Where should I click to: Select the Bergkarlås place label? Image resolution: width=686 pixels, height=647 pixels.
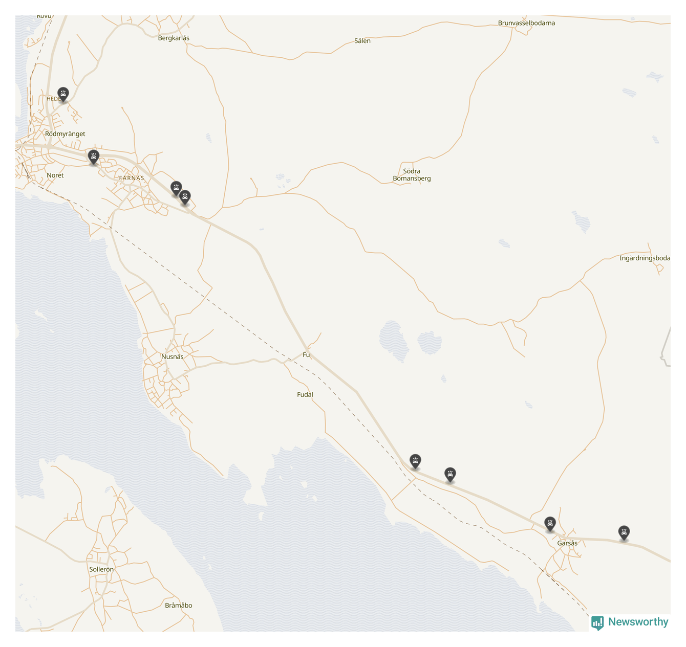click(x=174, y=38)
